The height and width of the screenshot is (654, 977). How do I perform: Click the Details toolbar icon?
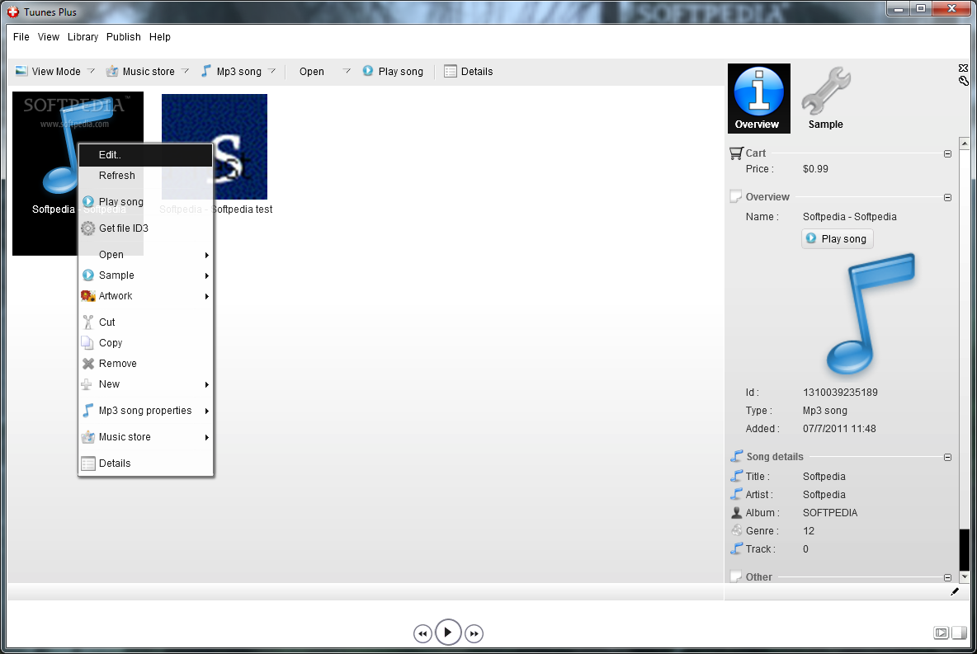coord(451,71)
